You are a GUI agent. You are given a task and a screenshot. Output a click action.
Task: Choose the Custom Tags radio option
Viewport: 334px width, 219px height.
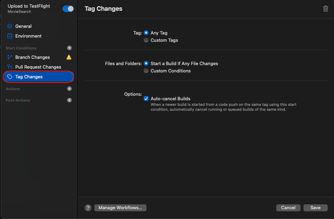(x=146, y=40)
